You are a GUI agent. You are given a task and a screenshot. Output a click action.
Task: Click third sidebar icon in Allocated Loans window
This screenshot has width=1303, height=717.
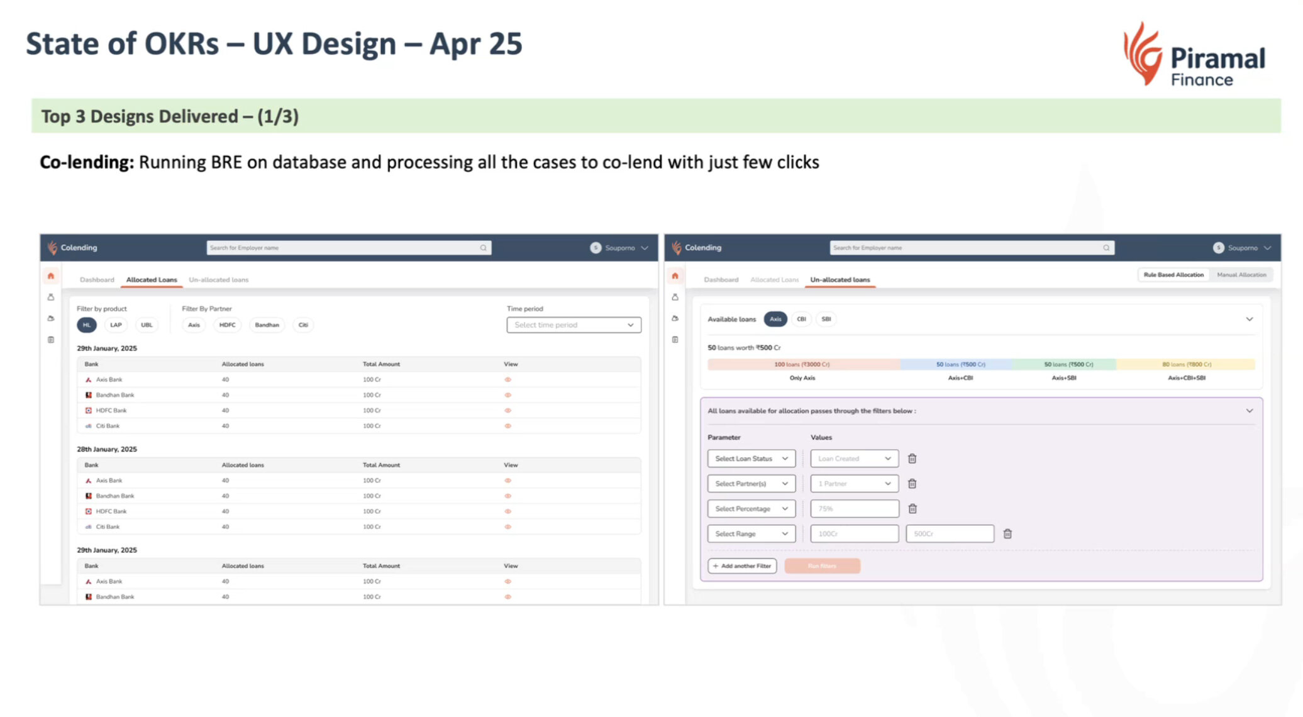coord(51,318)
